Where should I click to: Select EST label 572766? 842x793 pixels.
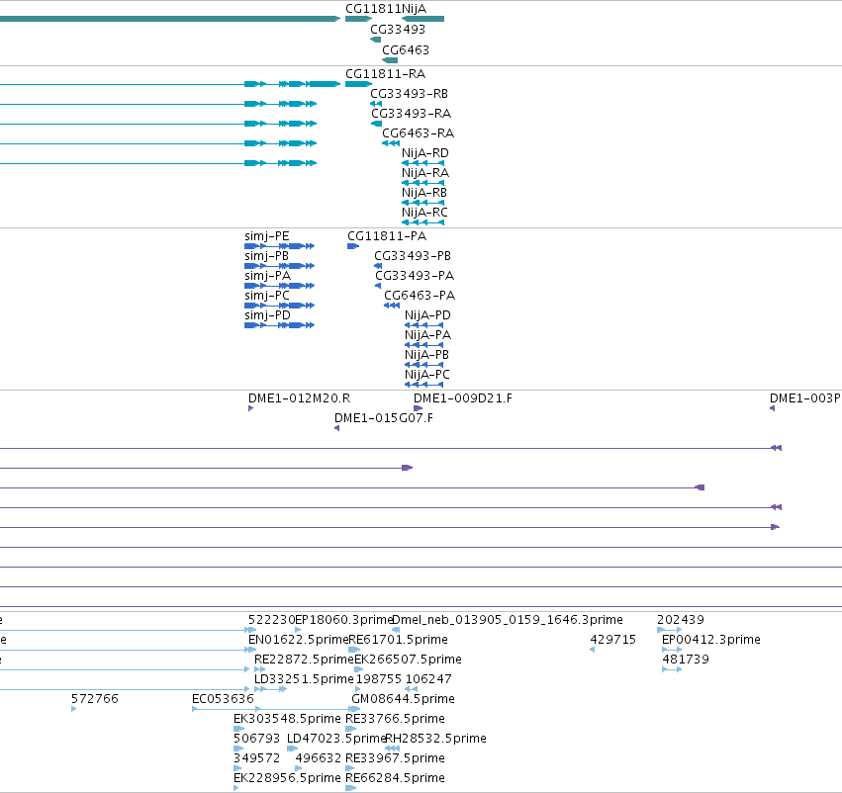pos(95,698)
